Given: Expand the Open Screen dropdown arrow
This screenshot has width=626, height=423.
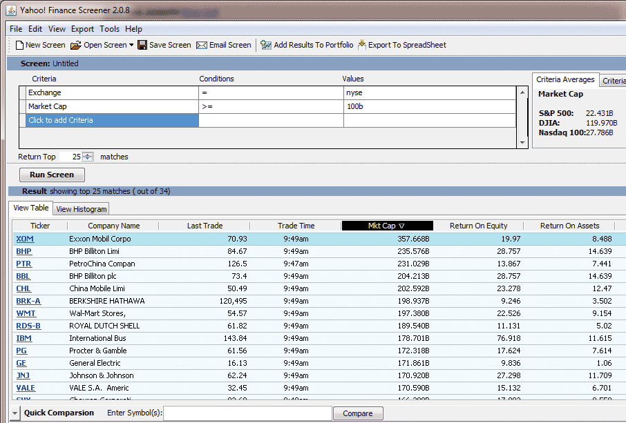Looking at the screenshot, I should coord(131,46).
